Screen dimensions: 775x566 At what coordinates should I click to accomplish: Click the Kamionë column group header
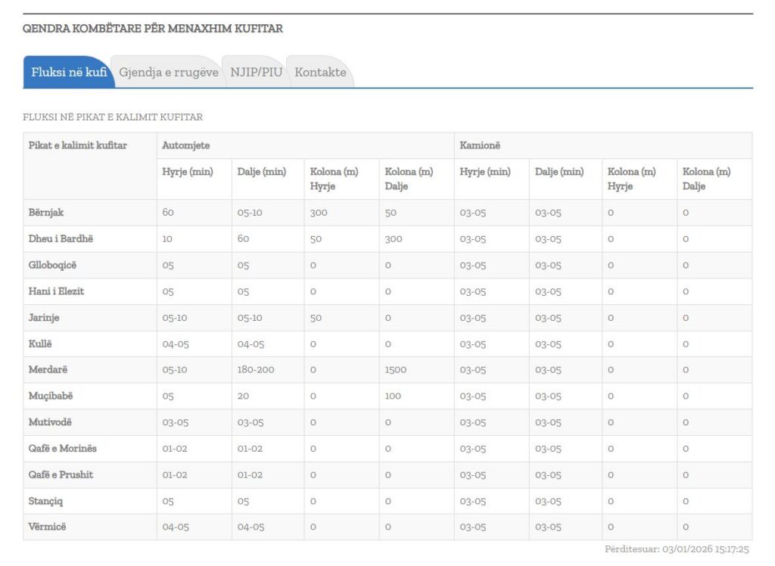click(480, 145)
